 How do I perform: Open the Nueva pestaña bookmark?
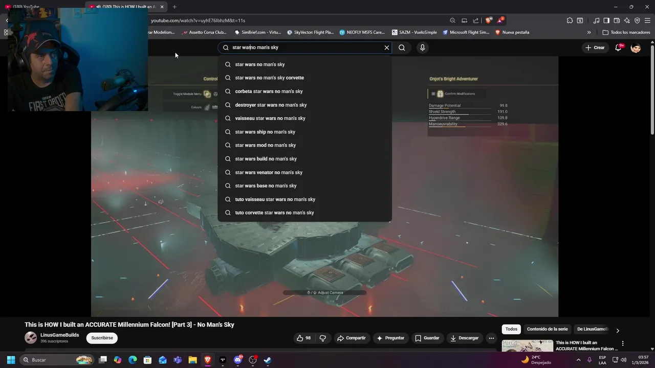[512, 32]
